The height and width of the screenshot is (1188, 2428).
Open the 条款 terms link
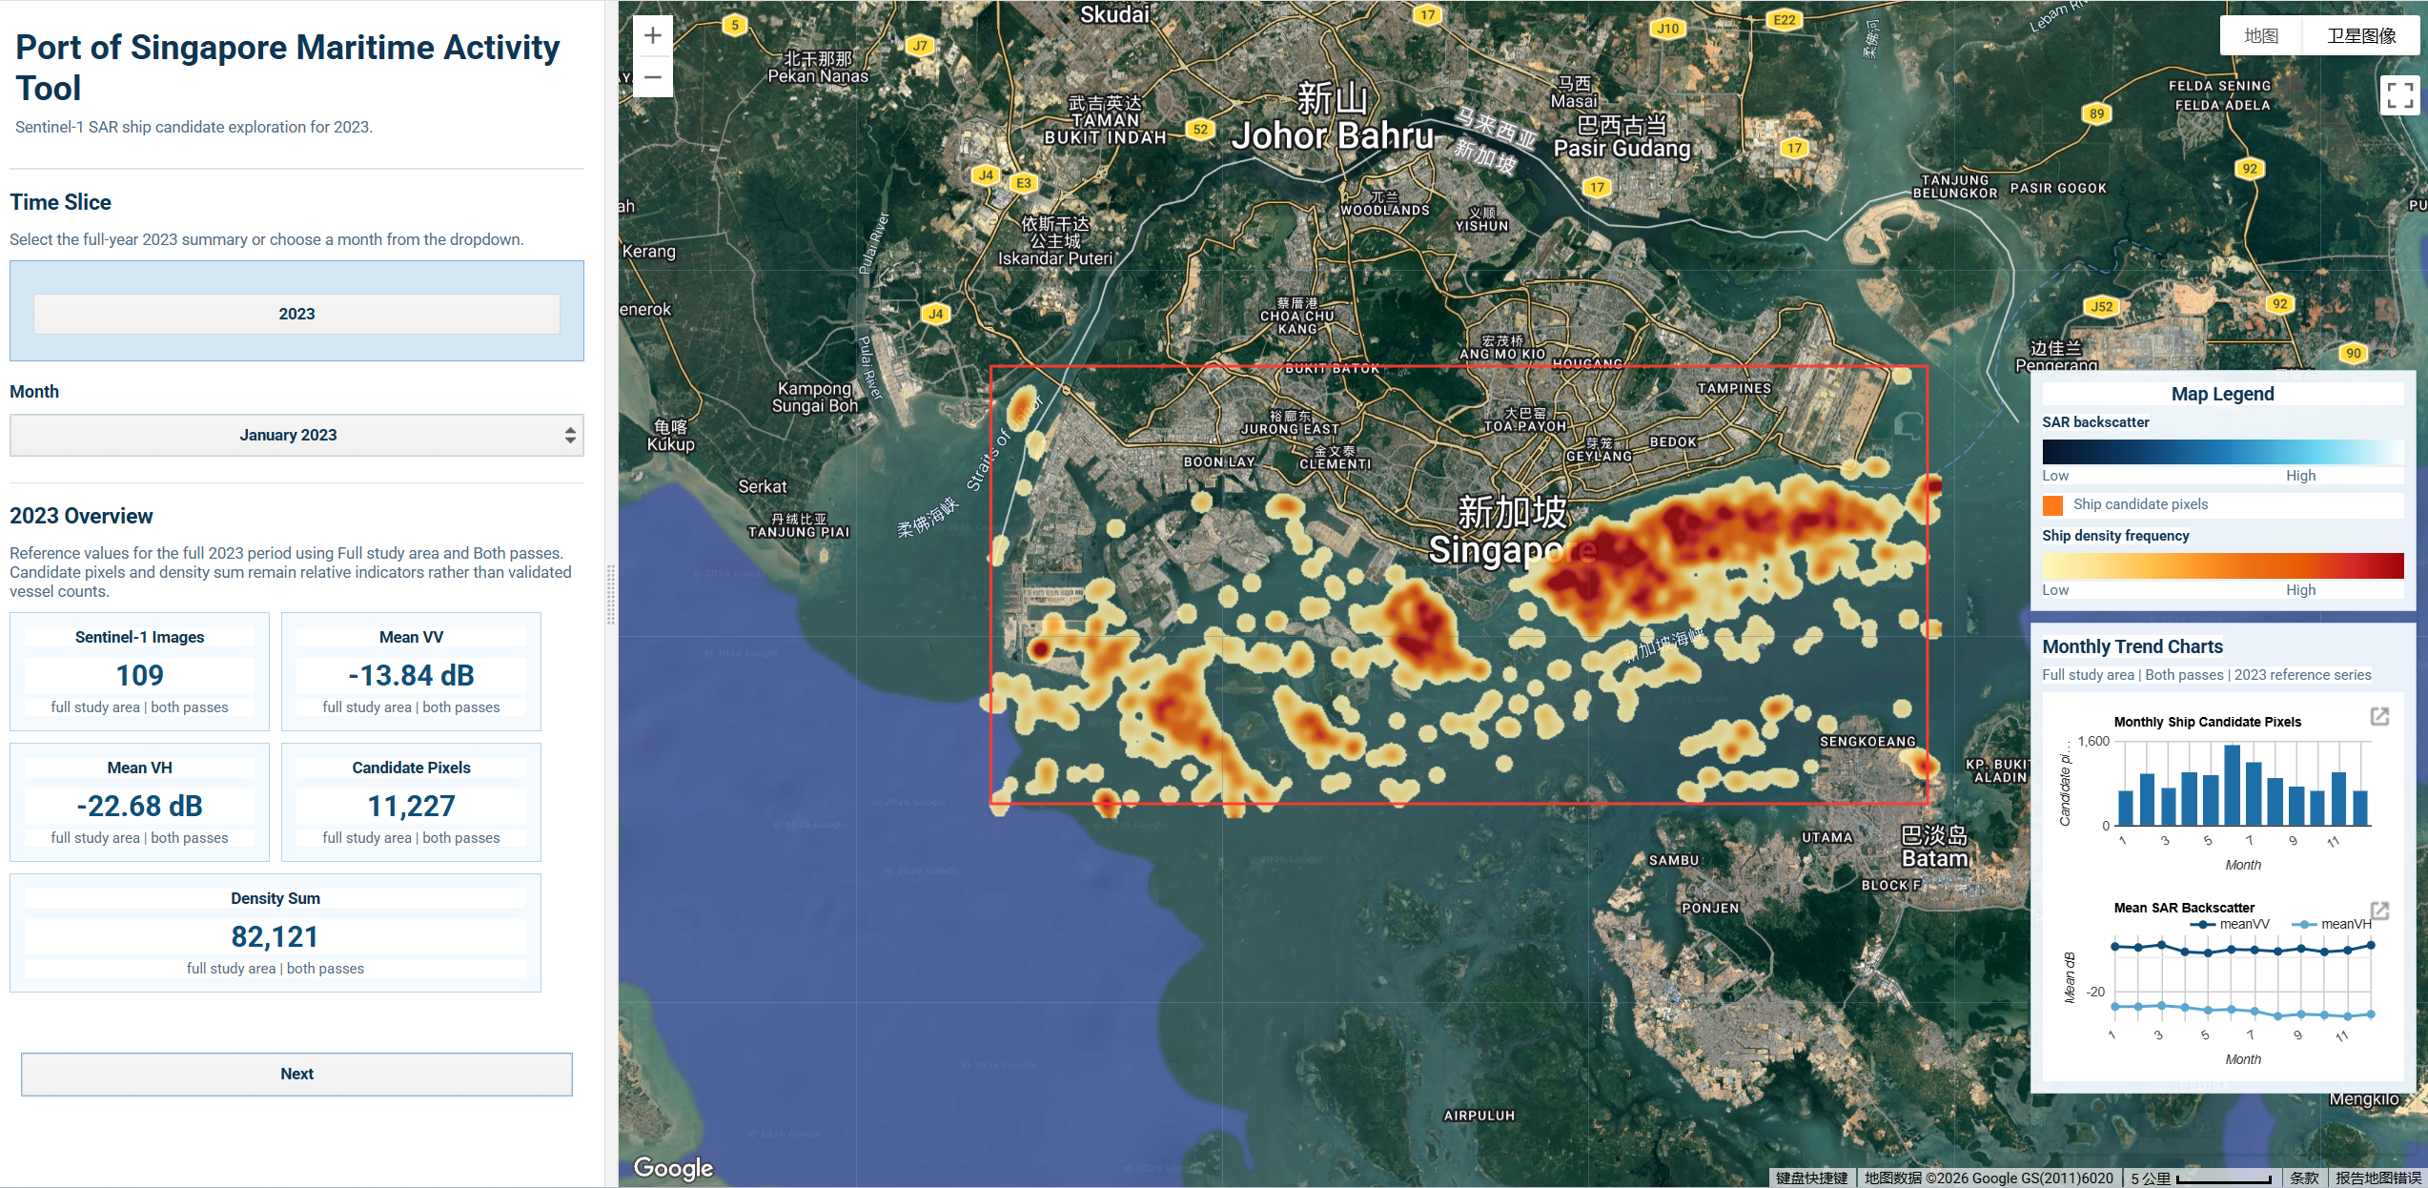click(2304, 1178)
